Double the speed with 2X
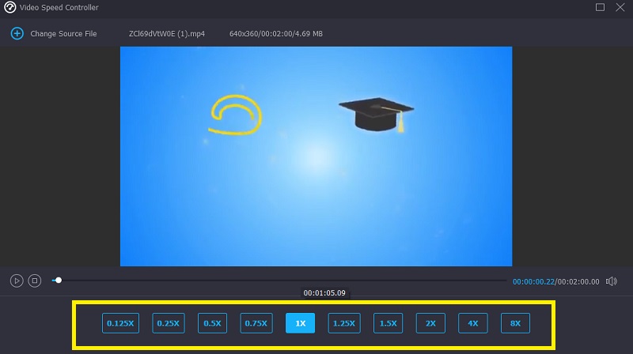Image resolution: width=633 pixels, height=354 pixels. pos(430,323)
